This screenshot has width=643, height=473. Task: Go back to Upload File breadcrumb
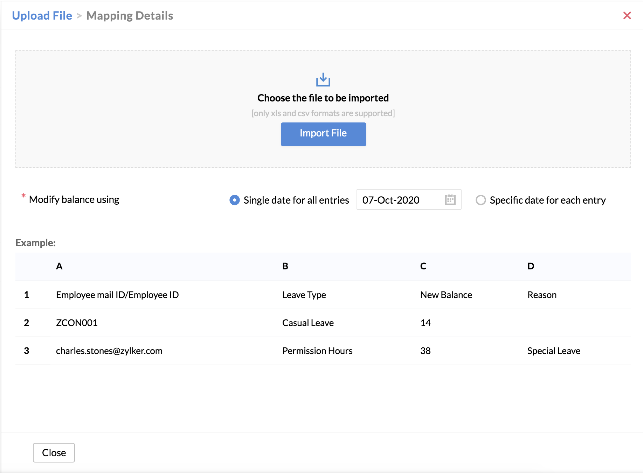42,16
